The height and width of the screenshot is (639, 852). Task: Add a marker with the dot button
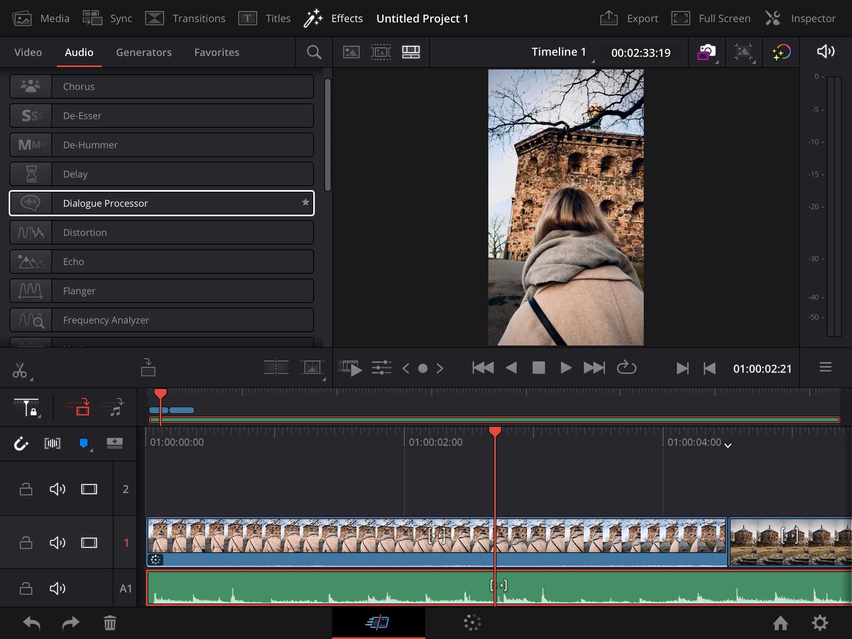coord(423,368)
